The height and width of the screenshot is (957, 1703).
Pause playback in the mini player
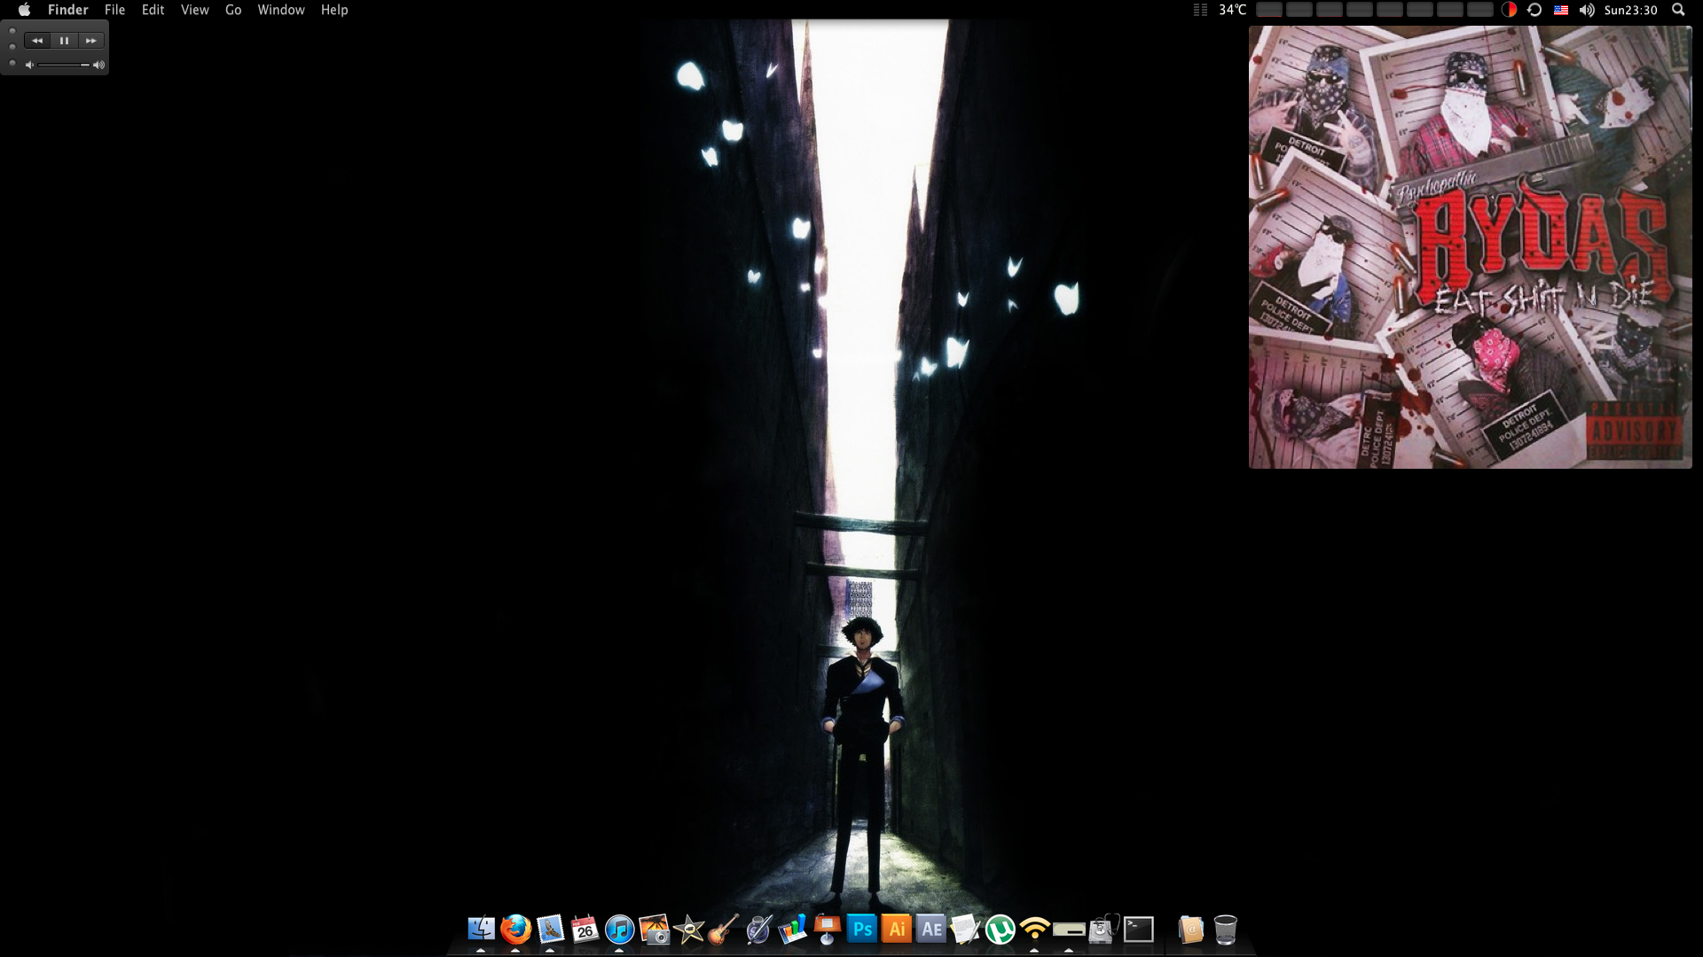pyautogui.click(x=64, y=41)
